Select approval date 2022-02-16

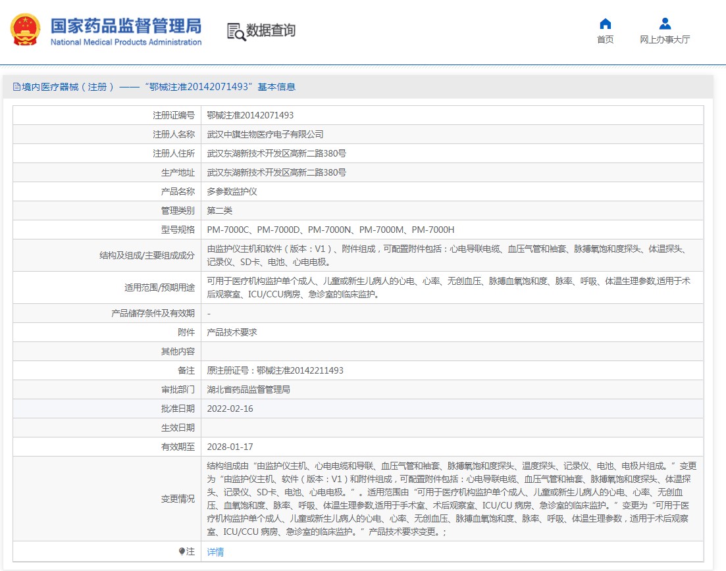click(x=230, y=409)
